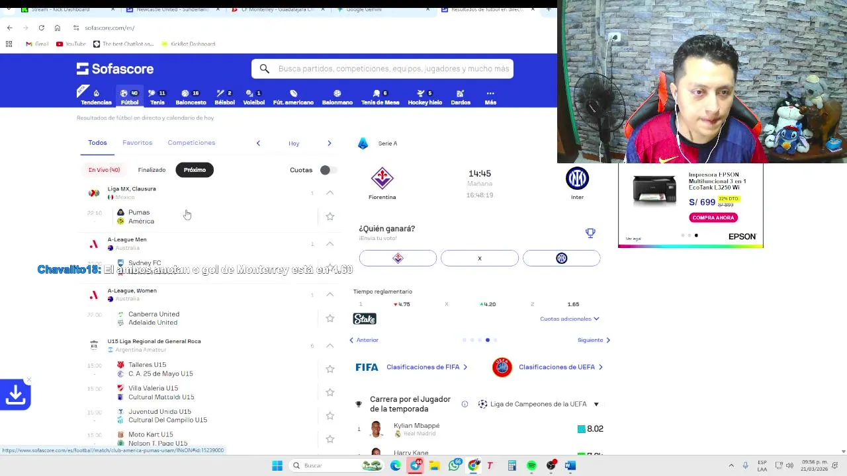Open Fút. americano section

point(293,97)
